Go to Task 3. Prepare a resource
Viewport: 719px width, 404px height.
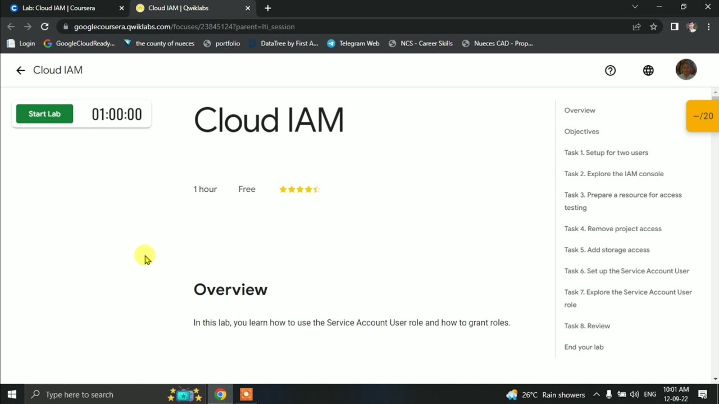coord(623,201)
